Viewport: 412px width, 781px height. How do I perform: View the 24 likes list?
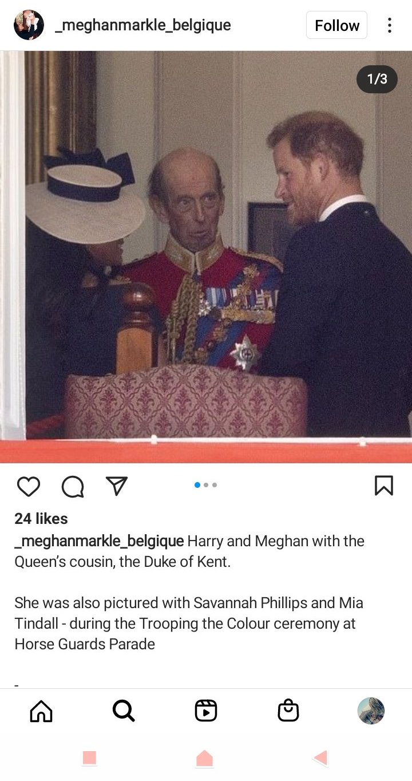click(41, 519)
